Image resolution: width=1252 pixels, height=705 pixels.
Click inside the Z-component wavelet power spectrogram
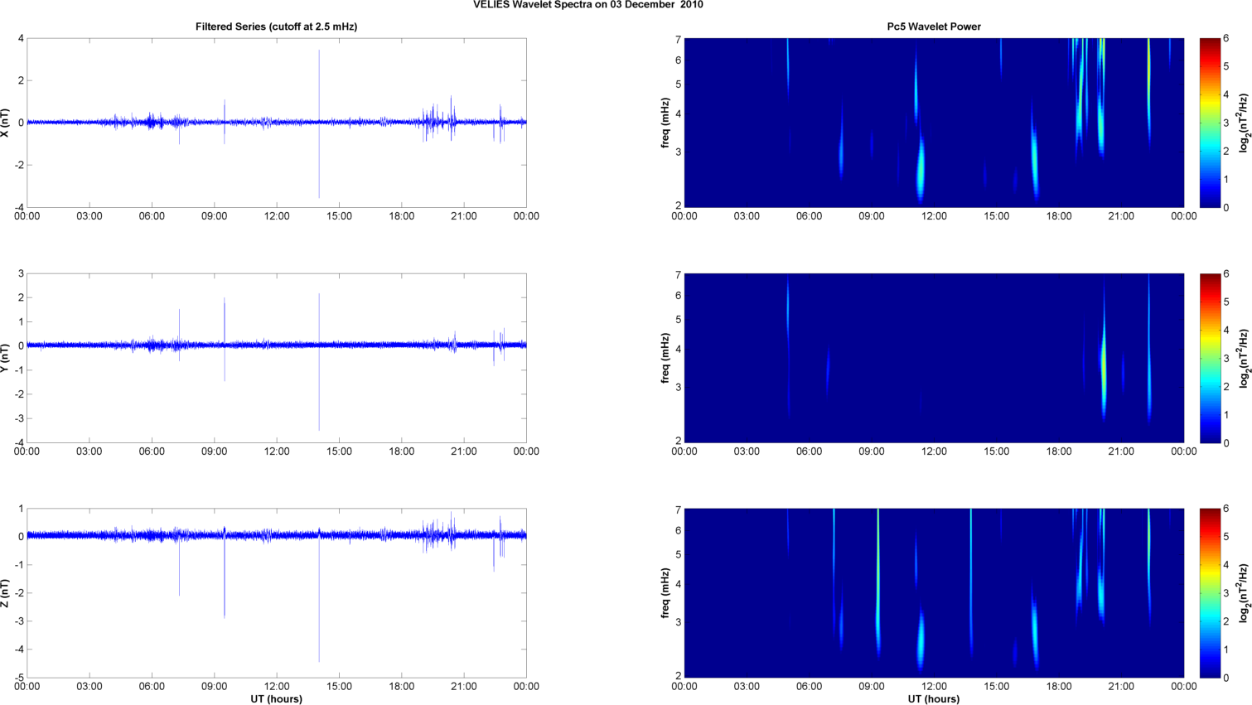click(x=934, y=593)
